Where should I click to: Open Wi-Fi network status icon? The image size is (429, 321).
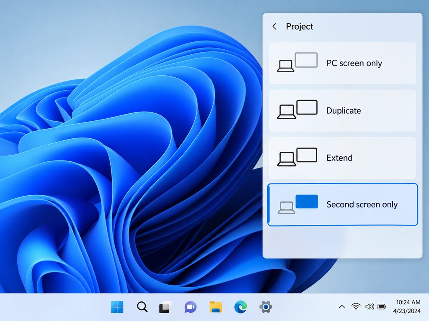coord(356,306)
